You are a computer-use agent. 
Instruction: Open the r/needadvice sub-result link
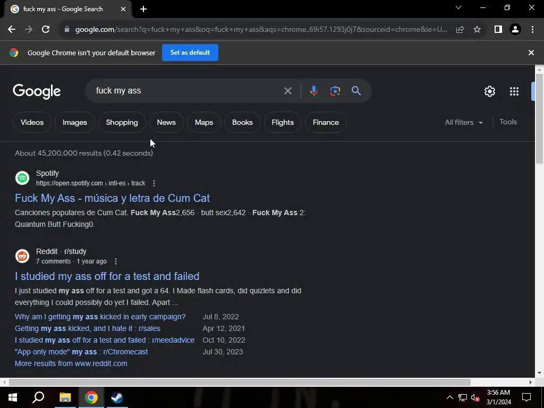point(105,340)
